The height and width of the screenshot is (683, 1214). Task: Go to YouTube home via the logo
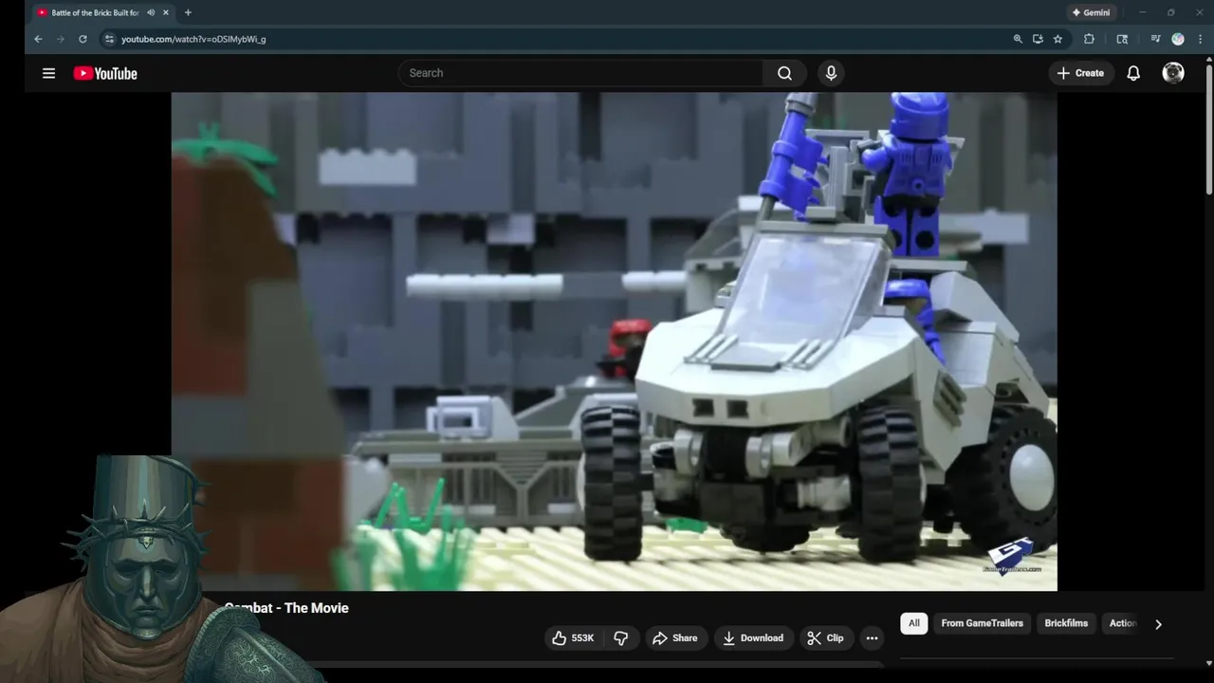(x=105, y=73)
